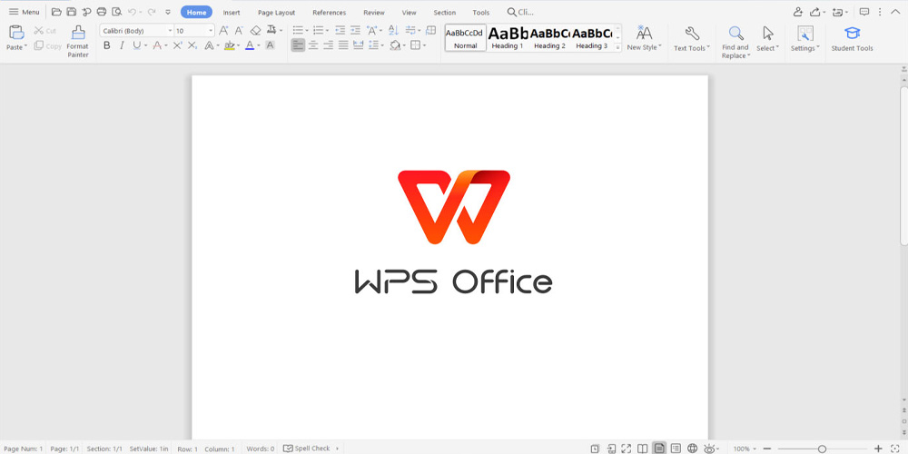
Task: Apply the Heading 3 style
Action: pos(592,37)
